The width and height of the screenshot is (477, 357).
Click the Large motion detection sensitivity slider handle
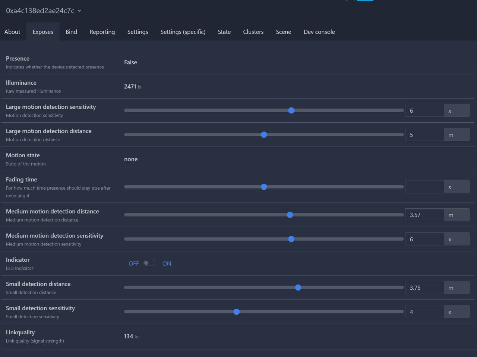[x=291, y=110]
